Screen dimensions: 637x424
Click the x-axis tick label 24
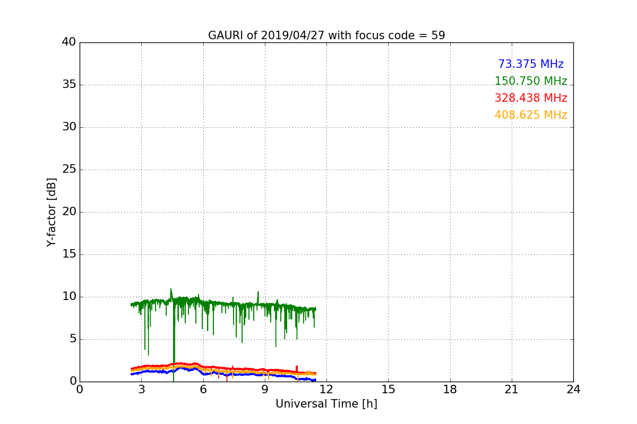pos(573,390)
